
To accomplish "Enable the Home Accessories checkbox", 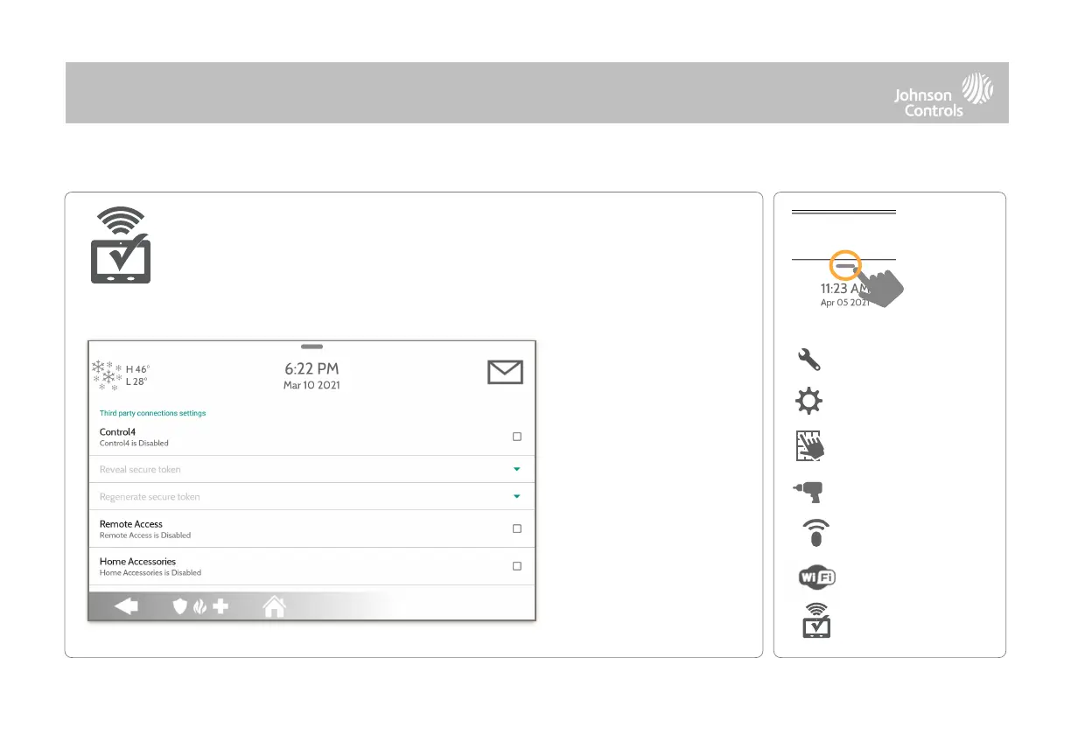I will [517, 566].
